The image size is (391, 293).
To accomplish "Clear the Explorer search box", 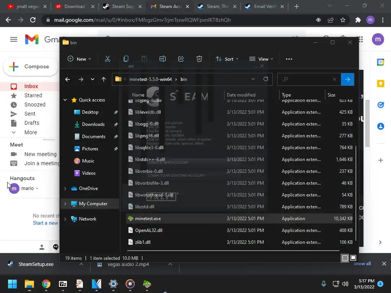I will click(334, 79).
